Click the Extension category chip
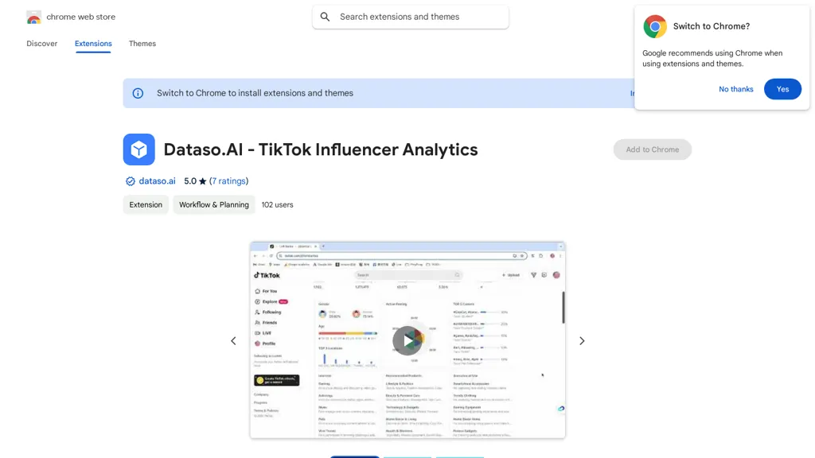The width and height of the screenshot is (815, 458). pos(146,204)
